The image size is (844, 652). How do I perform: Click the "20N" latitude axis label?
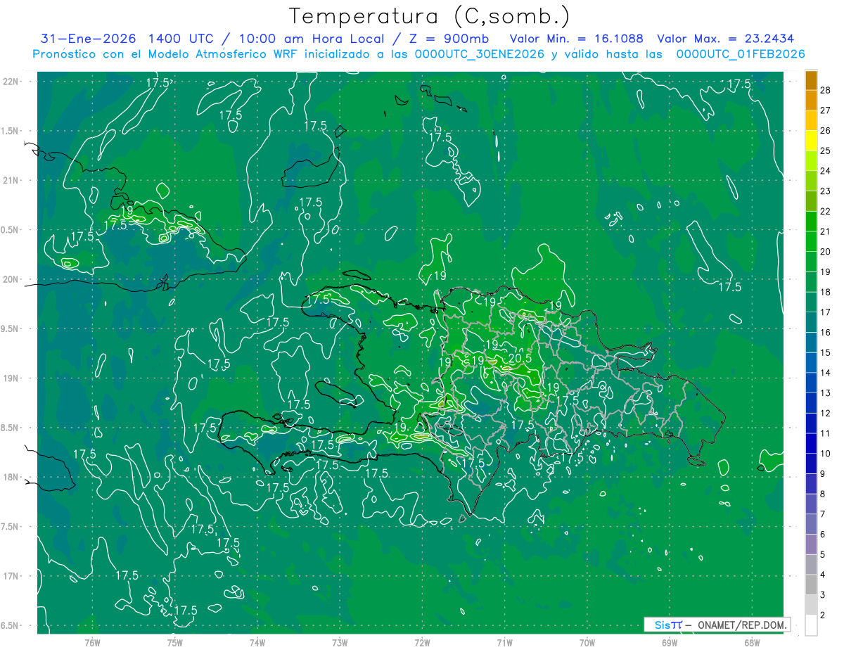pyautogui.click(x=11, y=279)
